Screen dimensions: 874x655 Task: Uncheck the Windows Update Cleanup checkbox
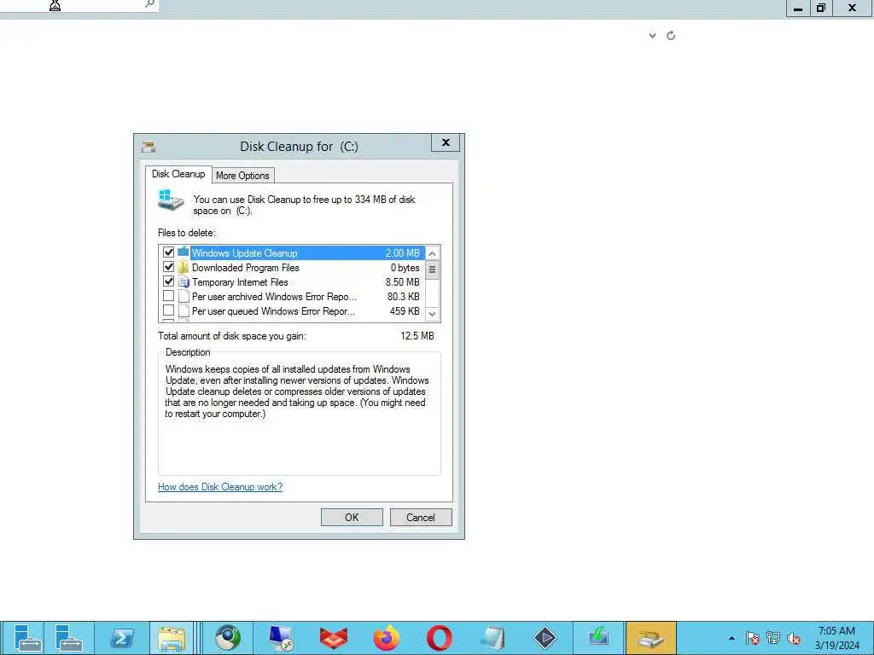pyautogui.click(x=168, y=252)
